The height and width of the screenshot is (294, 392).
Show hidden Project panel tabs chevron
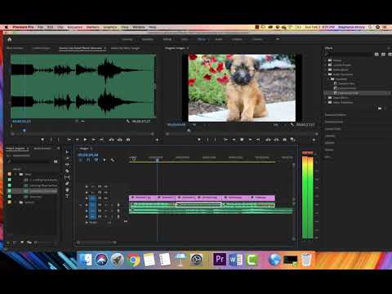tap(58, 149)
